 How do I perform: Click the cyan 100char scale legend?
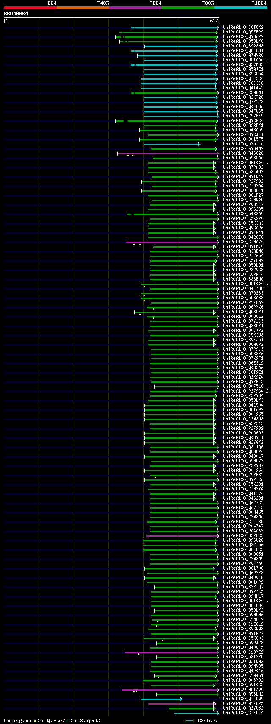click(202, 721)
